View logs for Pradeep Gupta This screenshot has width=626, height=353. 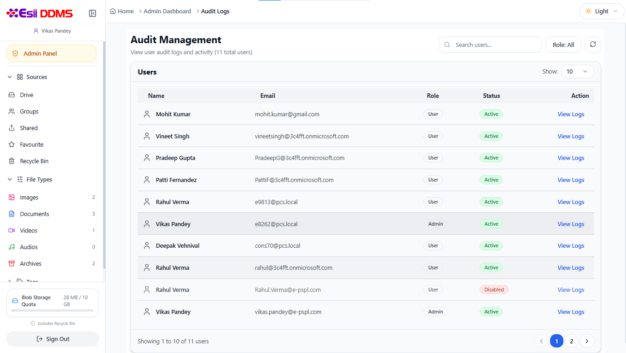point(571,158)
